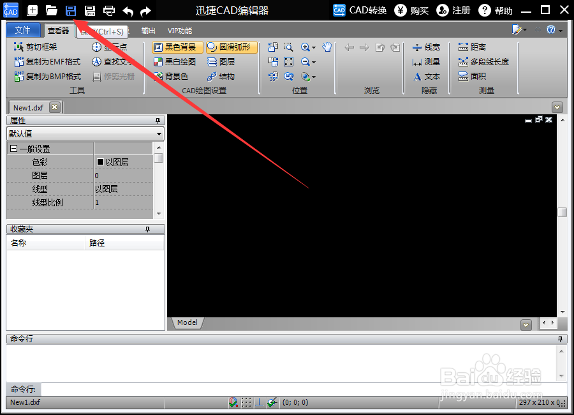Select the 剪切框架 tool
Viewport: 574px width, 415px height.
click(36, 47)
